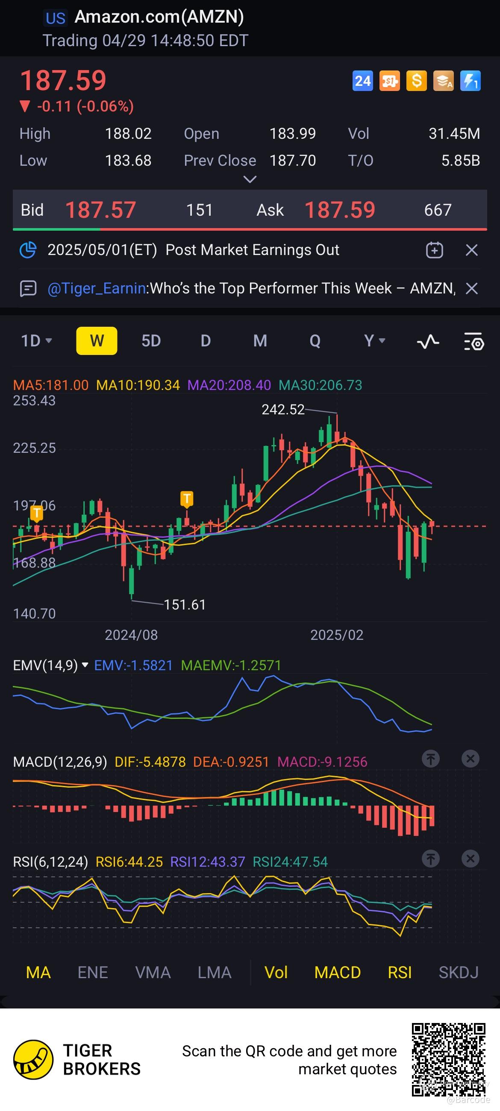Close the RSI indicator panel
500x1111 pixels.
[470, 858]
